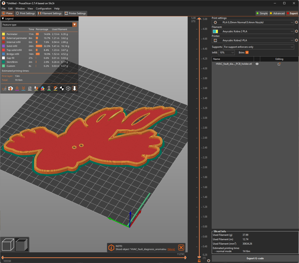Screen dimensions: 299x263
Task: Uncheck the Brim checkbox
Action: (247, 53)
